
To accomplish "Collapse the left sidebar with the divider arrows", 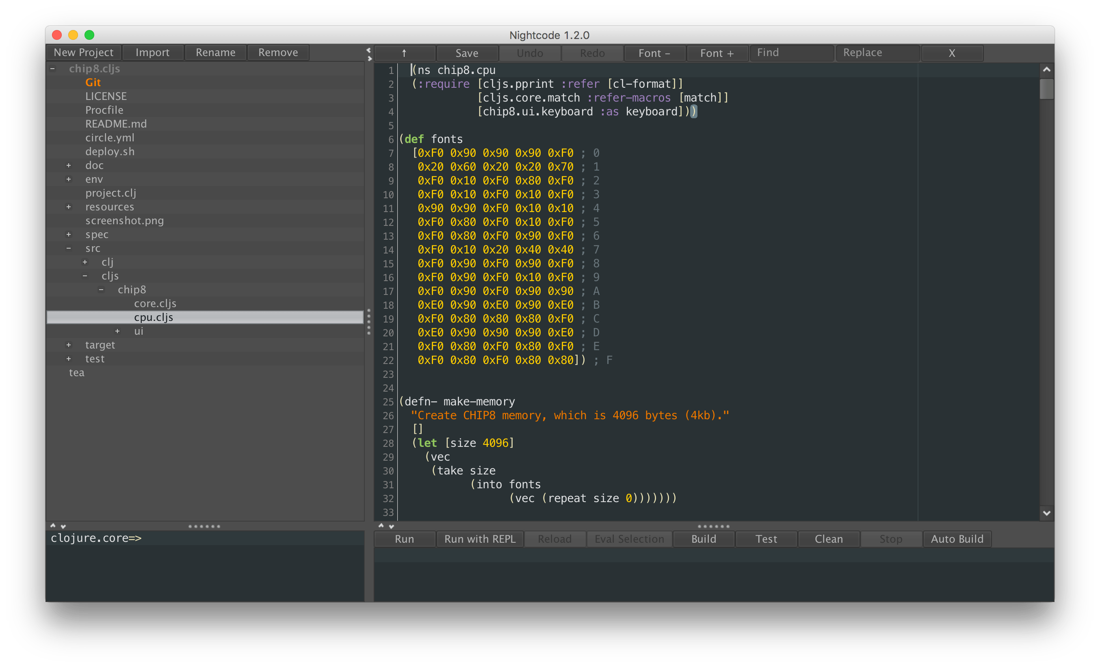I will (369, 50).
